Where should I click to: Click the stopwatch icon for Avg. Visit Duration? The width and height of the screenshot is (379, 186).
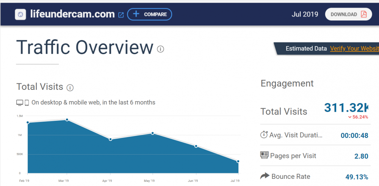coord(264,135)
